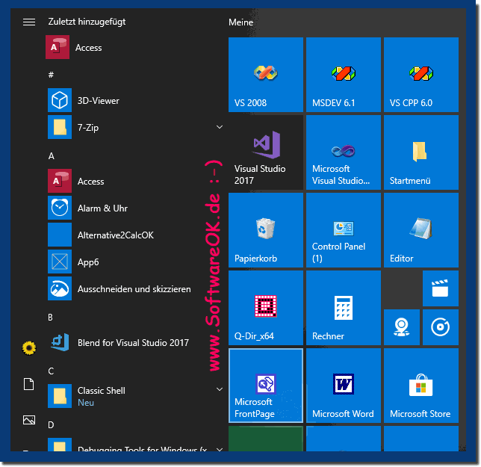Expand Debugging Tools for Windows chevron

[220, 450]
